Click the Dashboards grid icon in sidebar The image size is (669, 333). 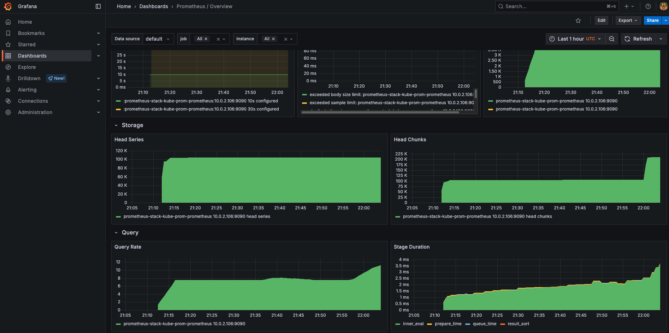click(8, 56)
